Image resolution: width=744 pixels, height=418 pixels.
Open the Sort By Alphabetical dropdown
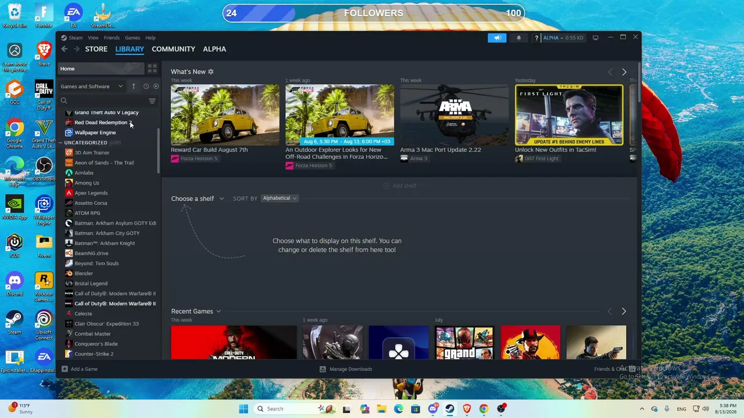coord(280,199)
